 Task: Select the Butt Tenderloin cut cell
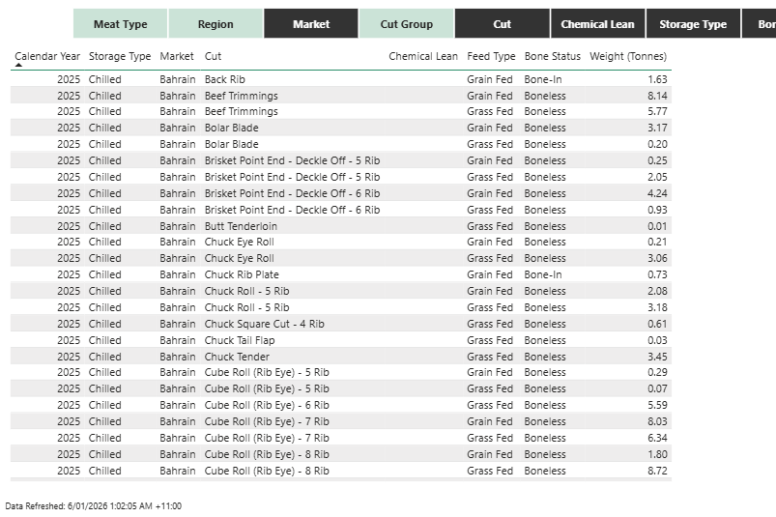[241, 226]
